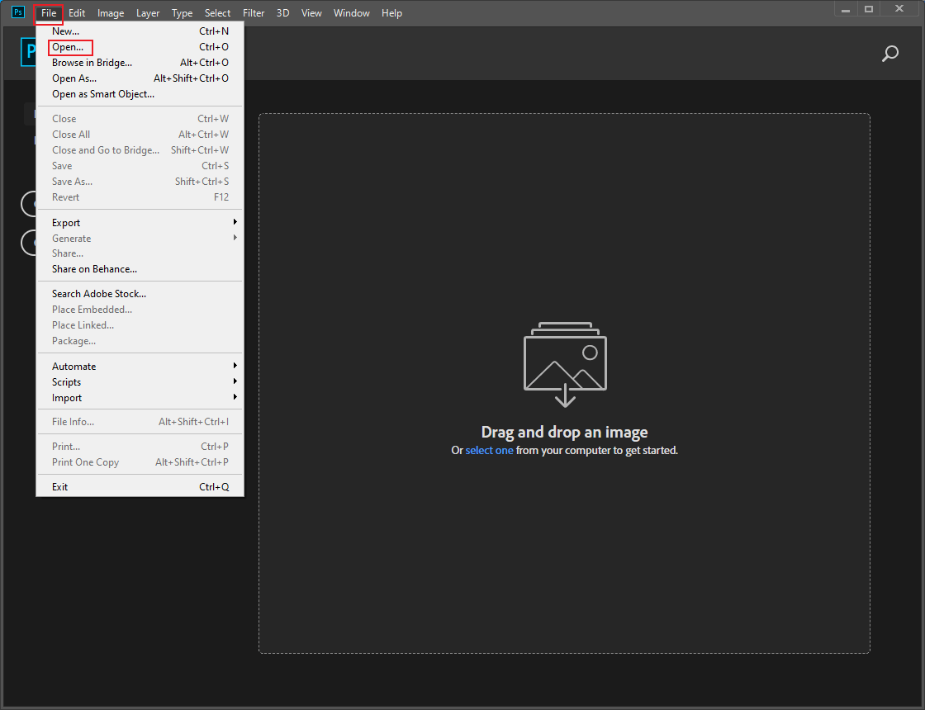The image size is (925, 710).
Task: Open the Help menu
Action: (391, 12)
